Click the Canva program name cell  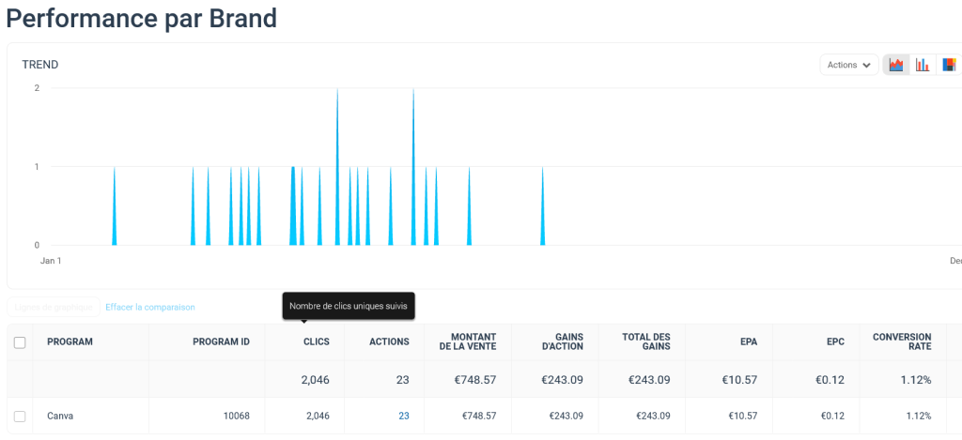(x=60, y=416)
